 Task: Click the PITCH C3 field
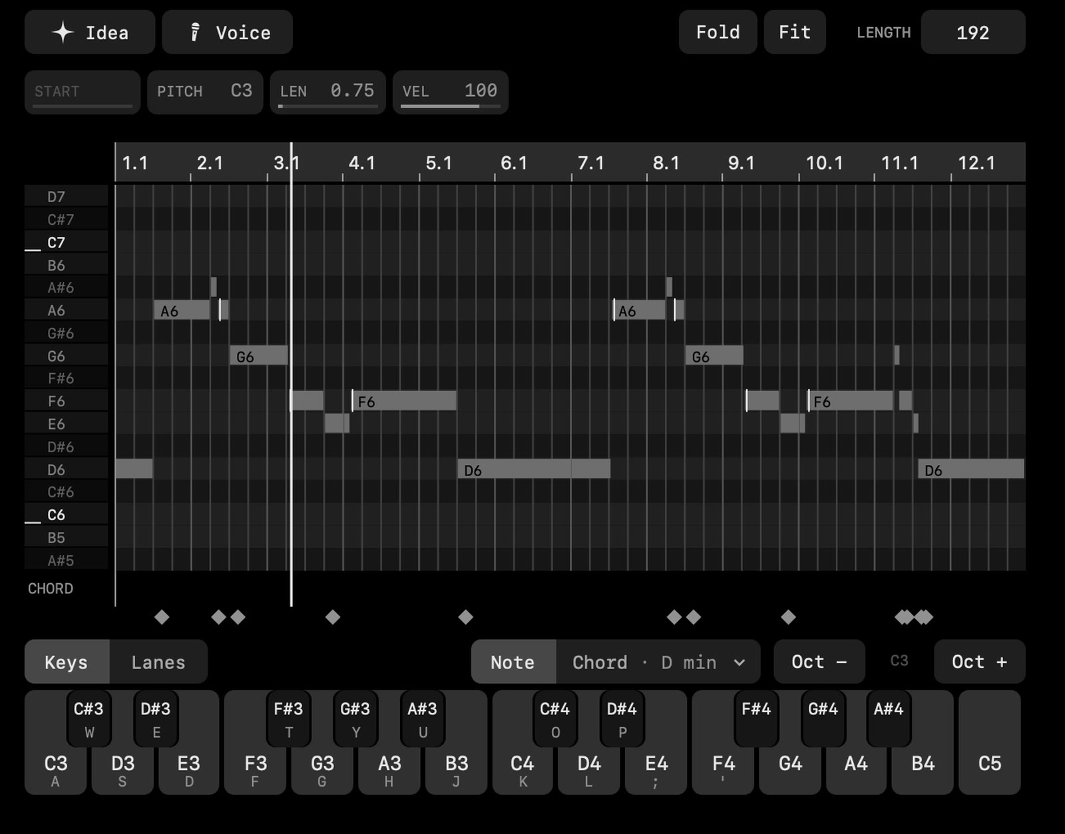(x=205, y=92)
